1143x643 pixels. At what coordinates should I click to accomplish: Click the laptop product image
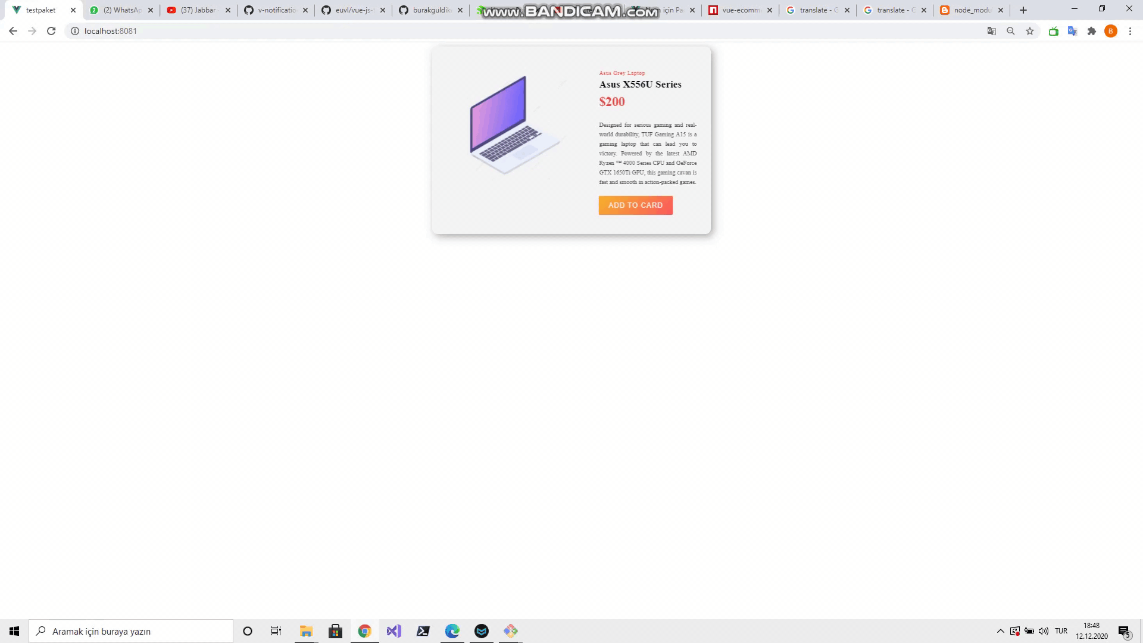pyautogui.click(x=514, y=125)
